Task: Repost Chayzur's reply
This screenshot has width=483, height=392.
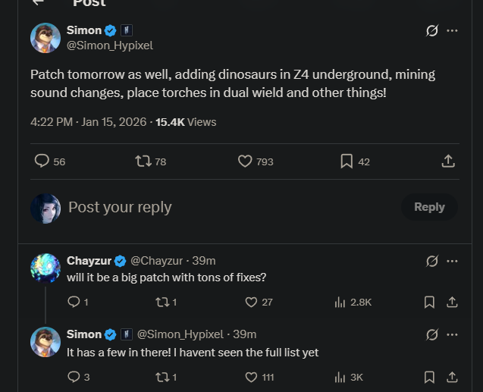Action: (x=162, y=302)
